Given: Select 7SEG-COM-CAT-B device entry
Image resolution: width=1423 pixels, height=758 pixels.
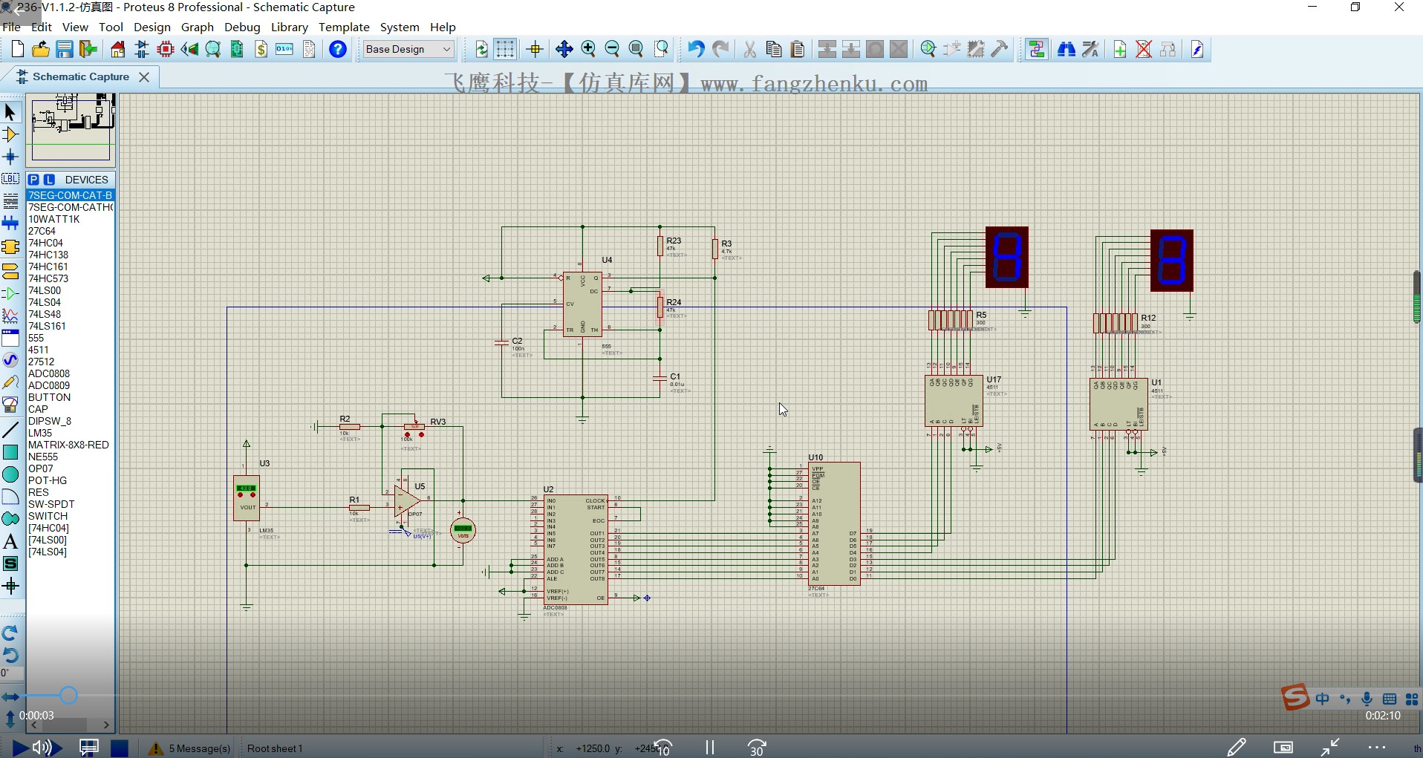Looking at the screenshot, I should pos(71,195).
